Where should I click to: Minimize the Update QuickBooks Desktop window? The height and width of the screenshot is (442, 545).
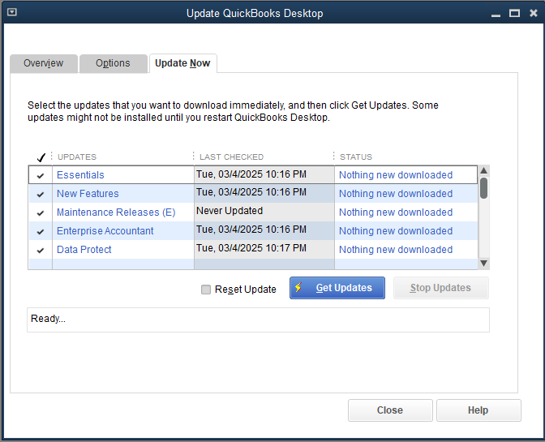(x=496, y=14)
